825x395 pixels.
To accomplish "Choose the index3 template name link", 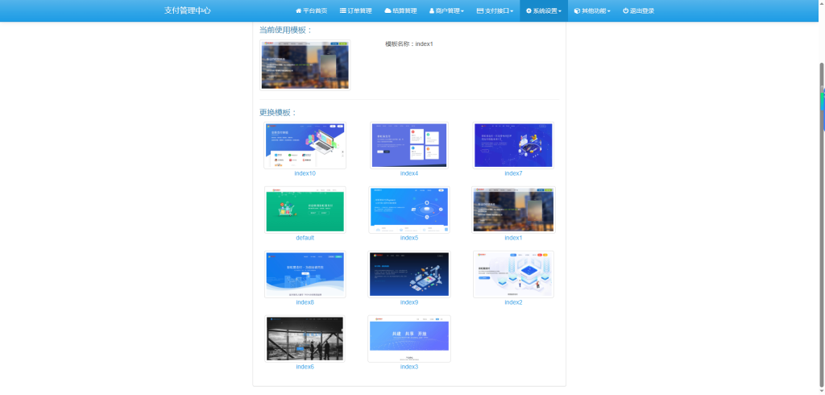I will click(409, 367).
